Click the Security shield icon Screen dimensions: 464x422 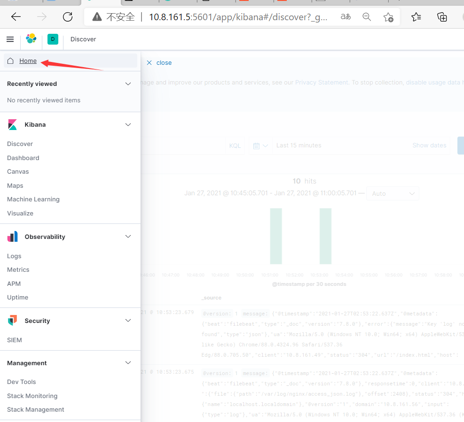(12, 320)
